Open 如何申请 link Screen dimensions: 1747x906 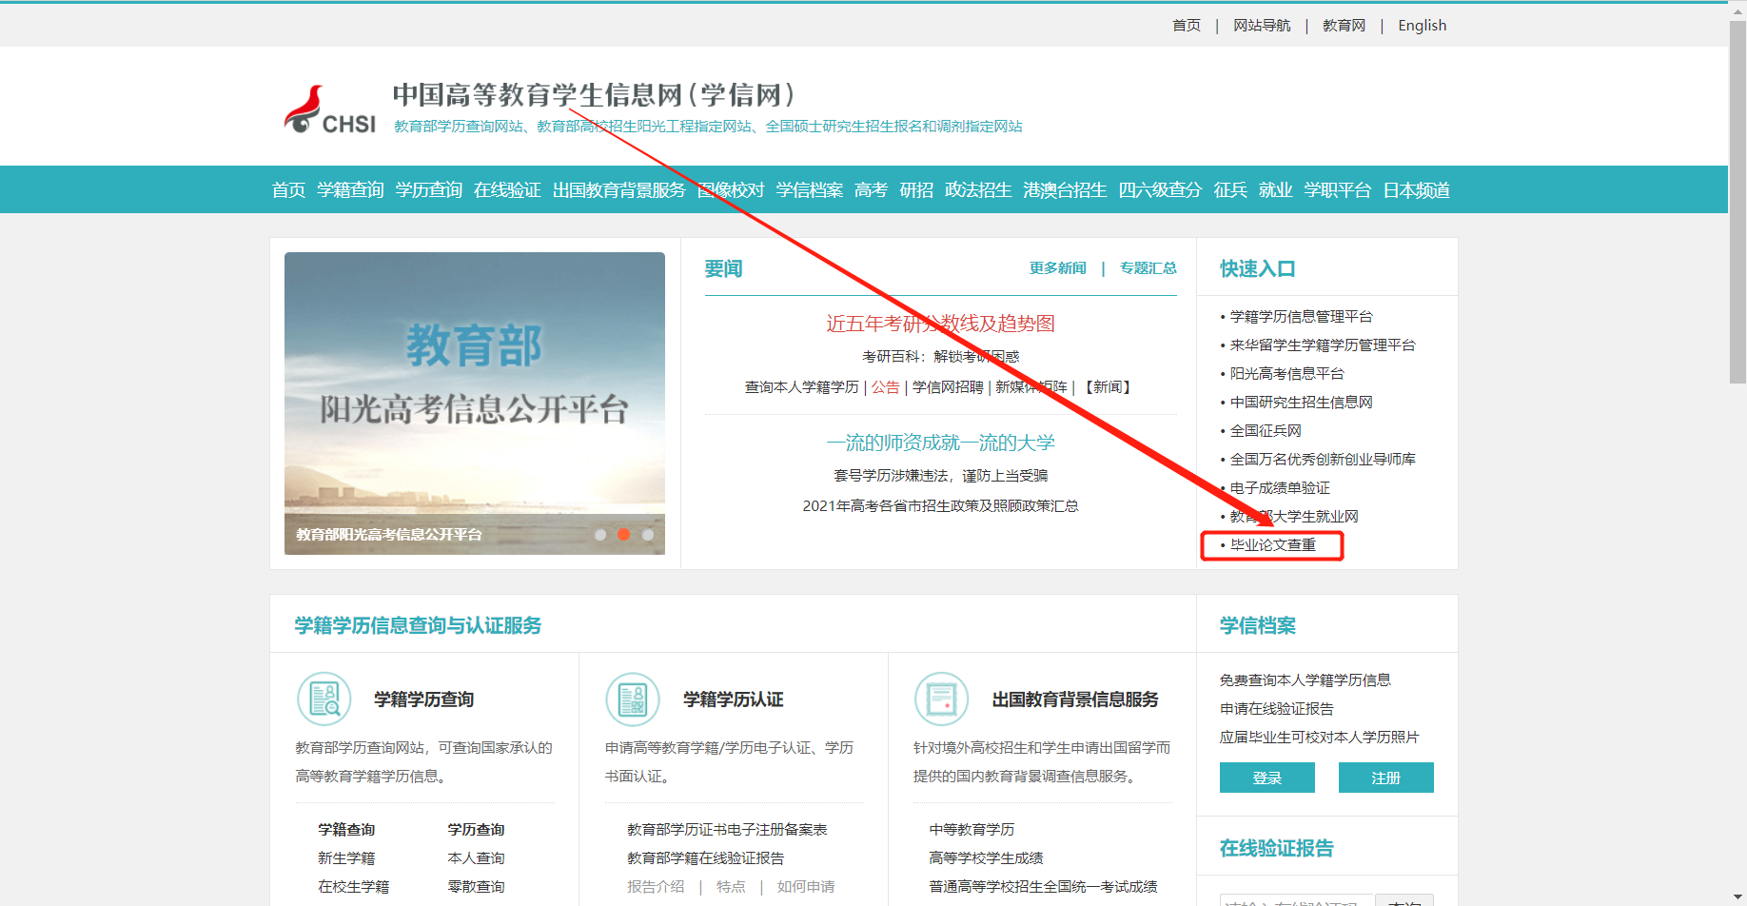pos(806,887)
